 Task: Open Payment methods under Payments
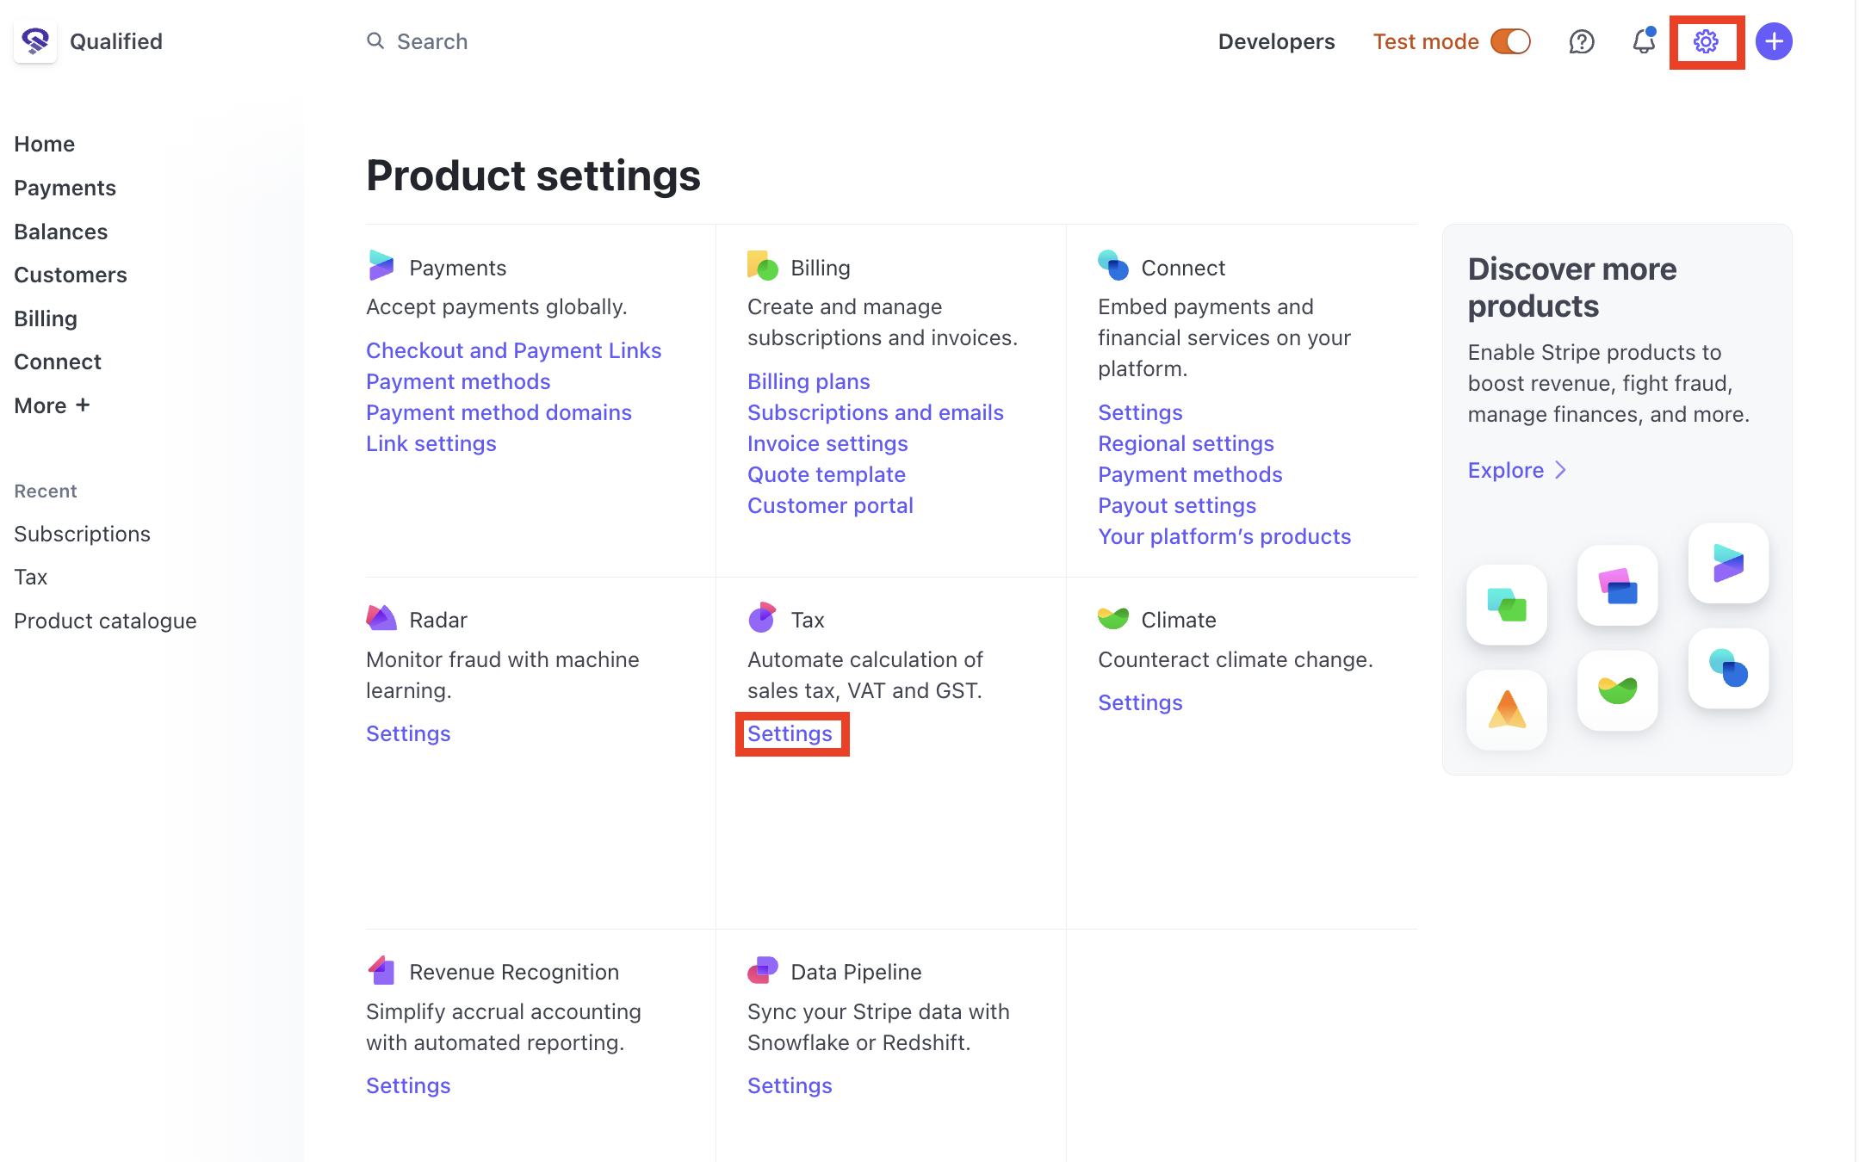(458, 381)
